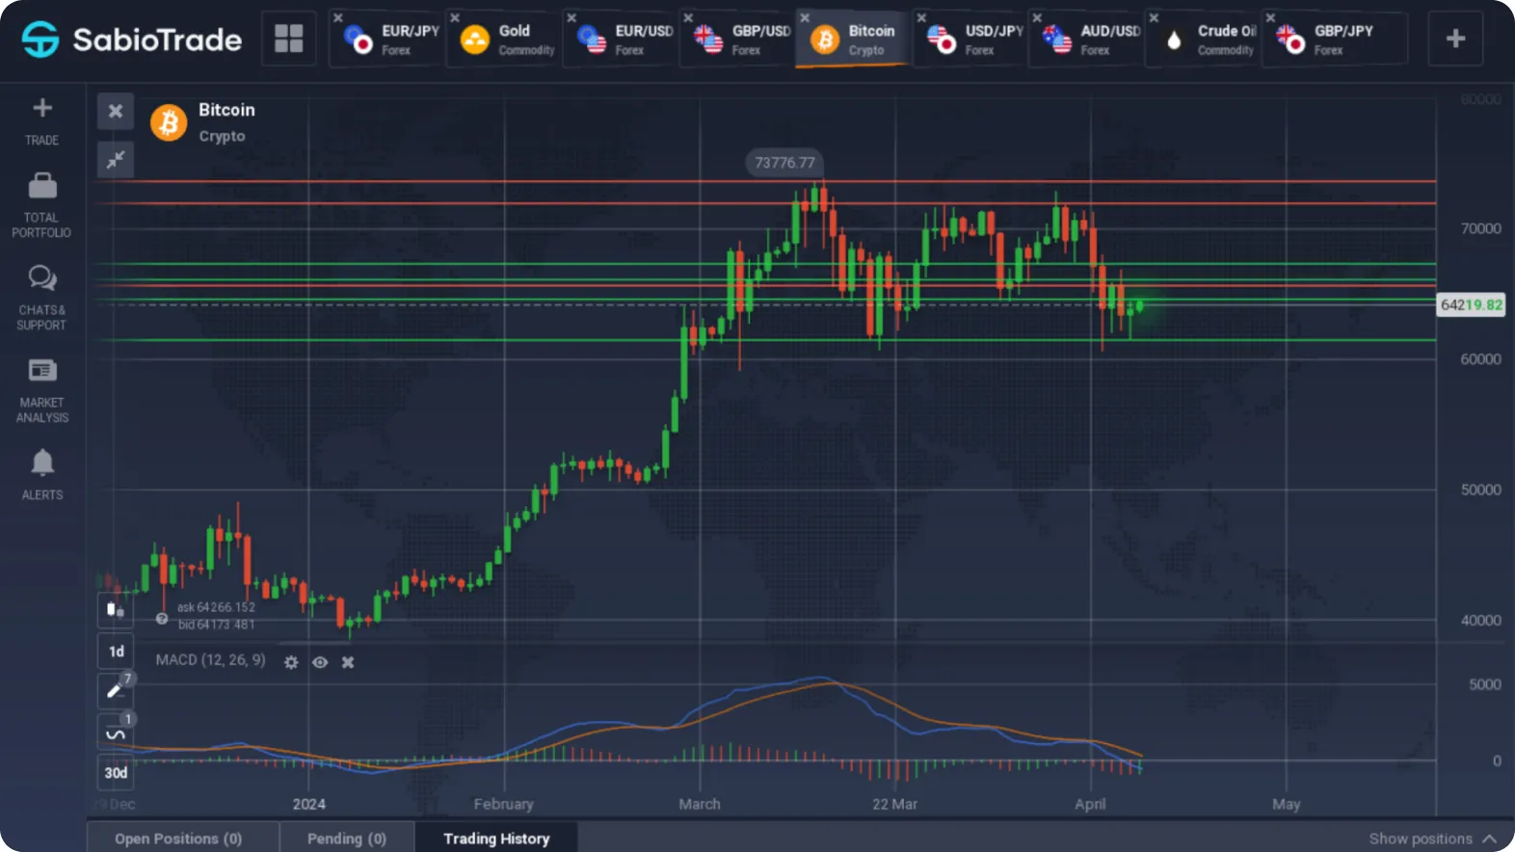Close the Bitcoin tab
The width and height of the screenshot is (1515, 852).
[805, 17]
